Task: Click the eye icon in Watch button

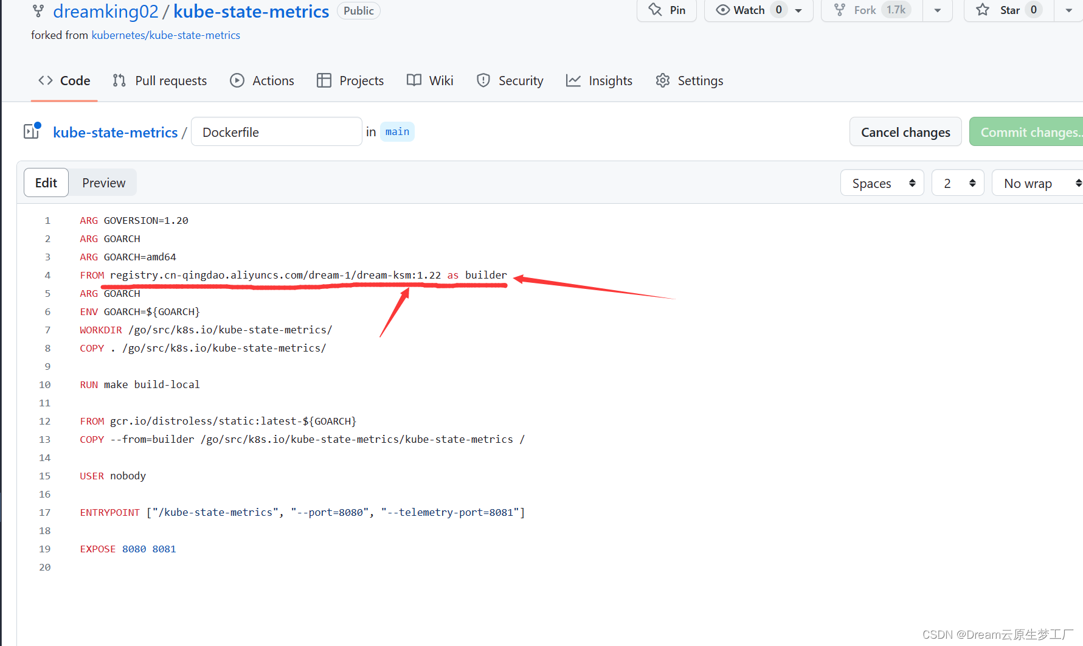Action: coord(722,10)
